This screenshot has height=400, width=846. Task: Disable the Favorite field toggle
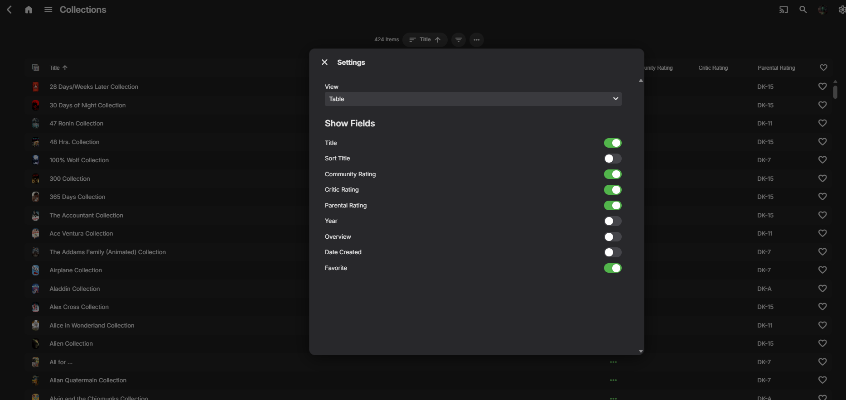[612, 268]
